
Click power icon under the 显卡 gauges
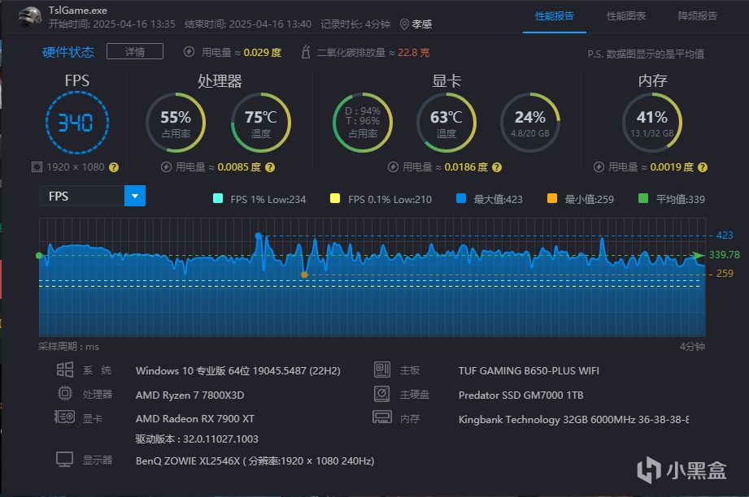(393, 167)
